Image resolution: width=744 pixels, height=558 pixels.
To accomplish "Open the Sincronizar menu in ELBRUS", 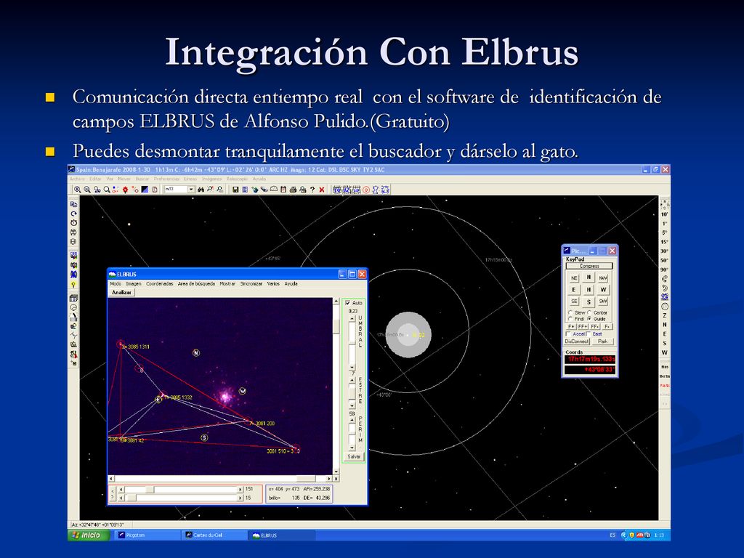I will (251, 284).
